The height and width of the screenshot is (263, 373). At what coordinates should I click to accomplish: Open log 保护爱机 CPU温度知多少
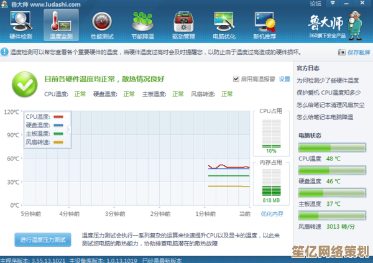328,93
